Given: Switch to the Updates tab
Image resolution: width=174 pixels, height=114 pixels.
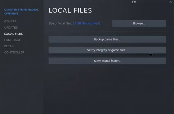Looking at the screenshot, I should tap(11, 28).
